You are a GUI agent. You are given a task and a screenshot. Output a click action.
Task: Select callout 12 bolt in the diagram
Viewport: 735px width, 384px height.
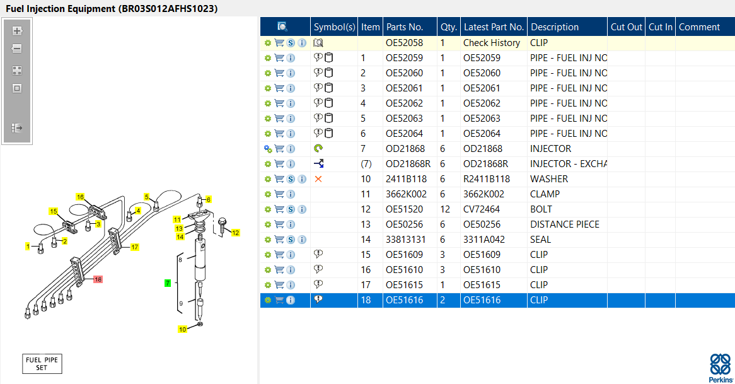(236, 233)
